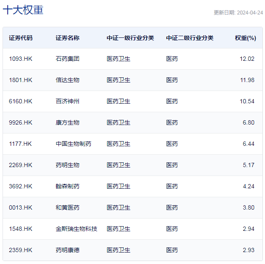Select stock code 3692.HK
Image resolution: width=265 pixels, height=264 pixels.
[x=20, y=186]
